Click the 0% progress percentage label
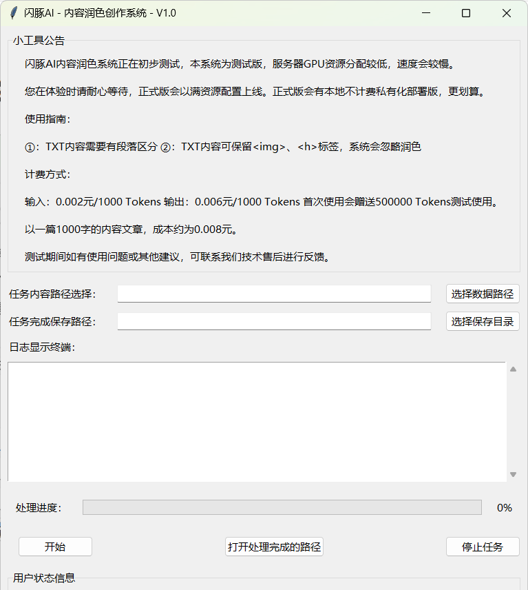 pos(504,507)
